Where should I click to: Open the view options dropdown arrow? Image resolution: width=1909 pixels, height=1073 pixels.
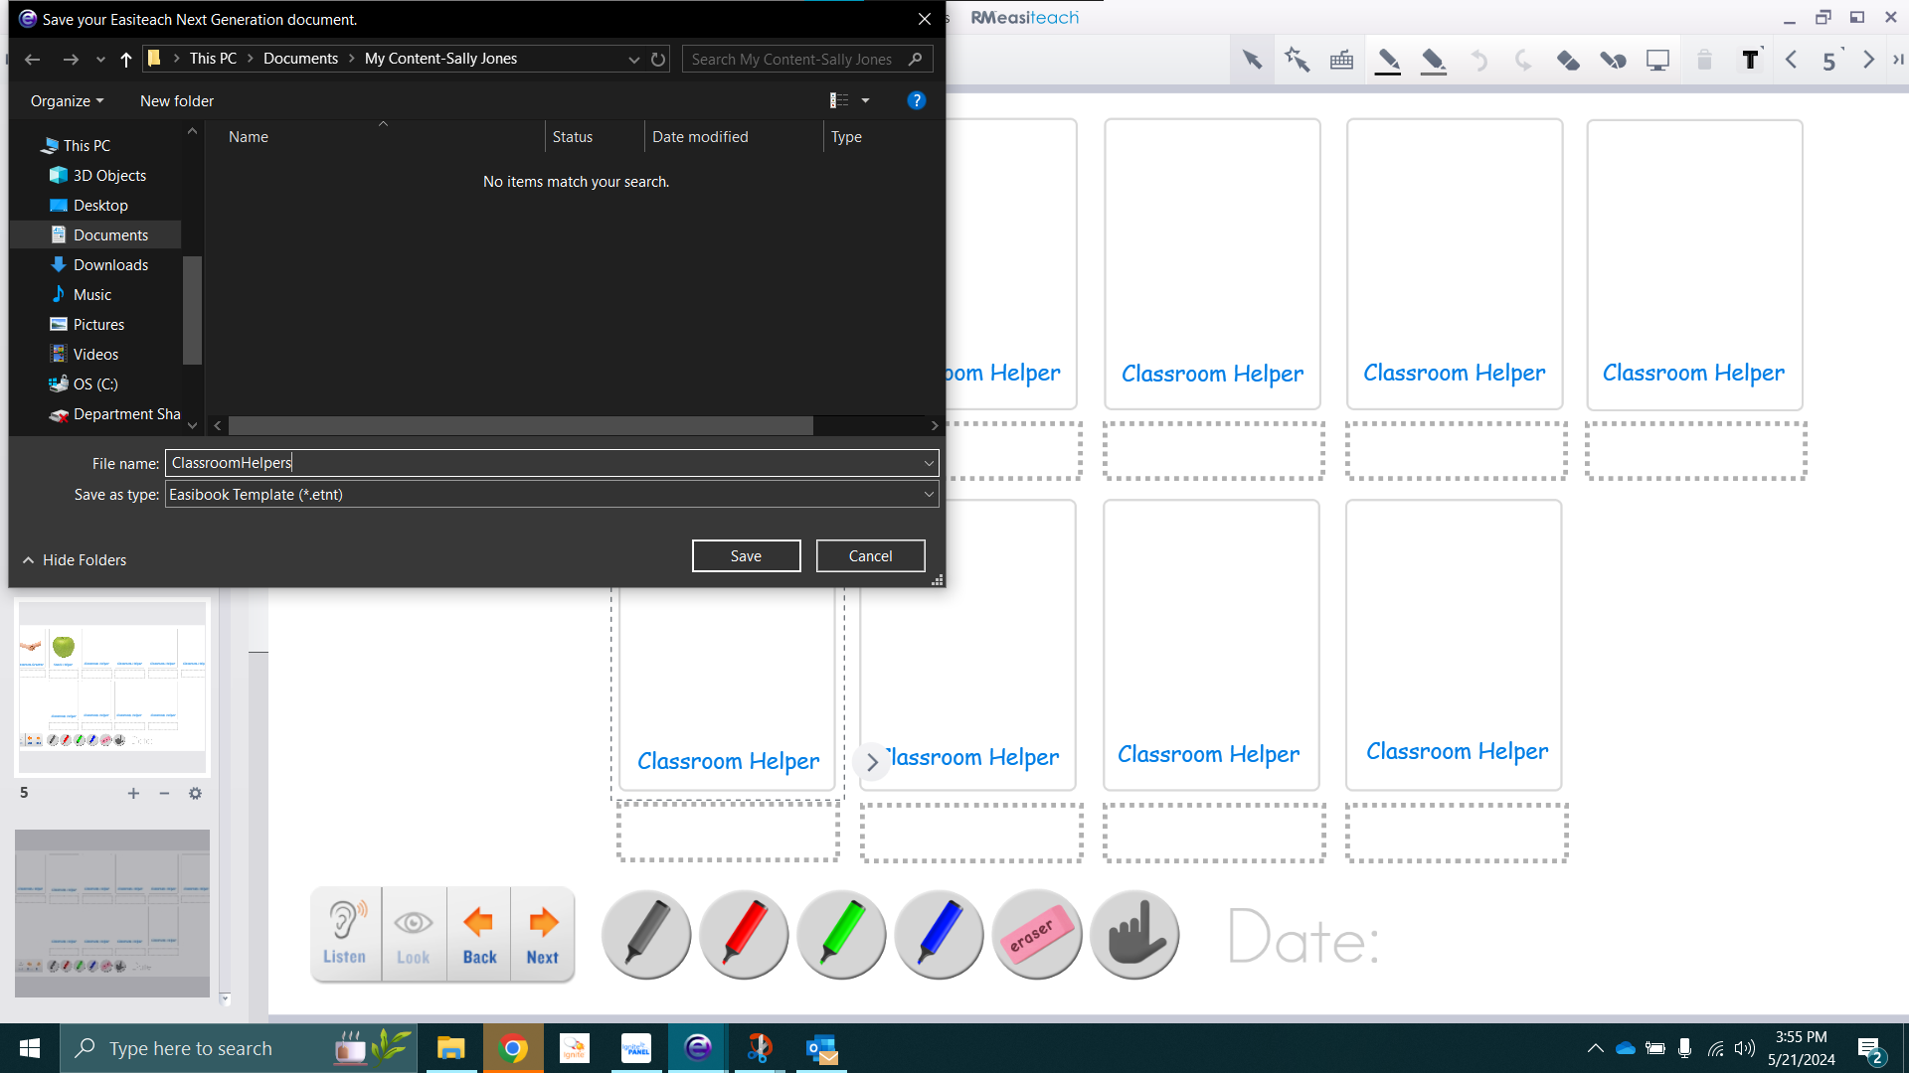point(865,100)
